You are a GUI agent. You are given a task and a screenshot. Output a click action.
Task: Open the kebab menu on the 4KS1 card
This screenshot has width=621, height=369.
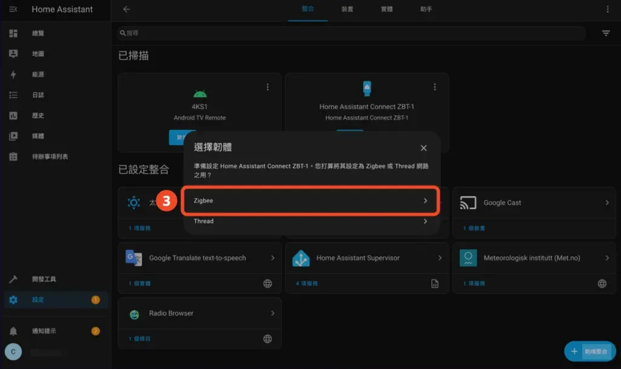tap(267, 87)
